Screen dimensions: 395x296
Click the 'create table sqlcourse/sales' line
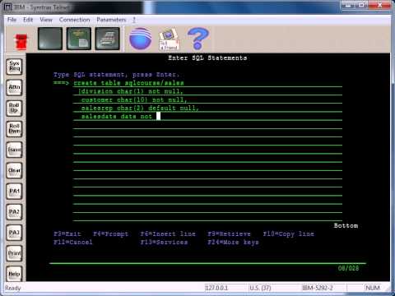[128, 83]
